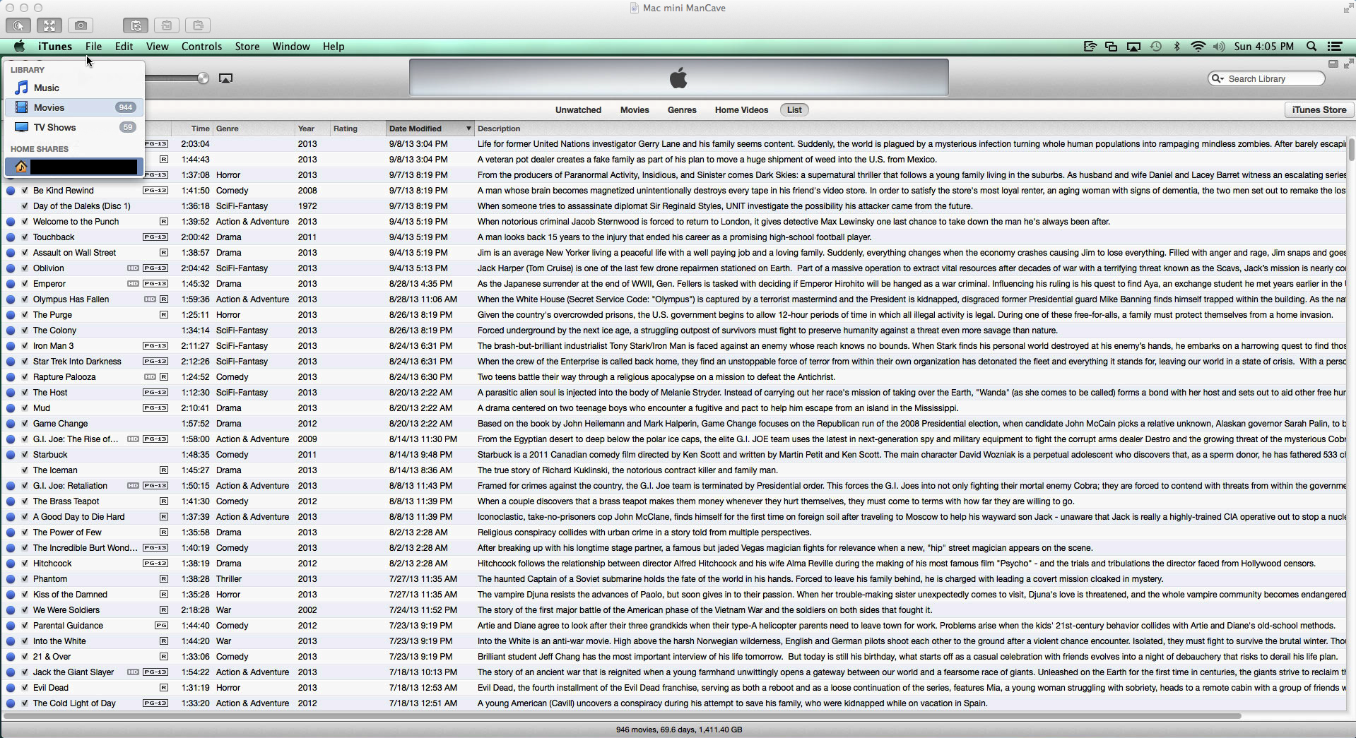
Task: Uncheck the Starbuck checkbox
Action: [x=25, y=455]
